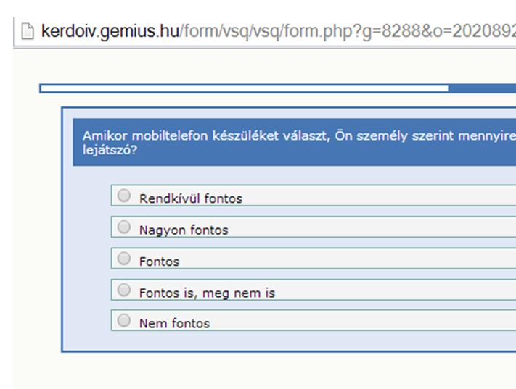Click the 'Nem fontos' label text

coord(174,324)
